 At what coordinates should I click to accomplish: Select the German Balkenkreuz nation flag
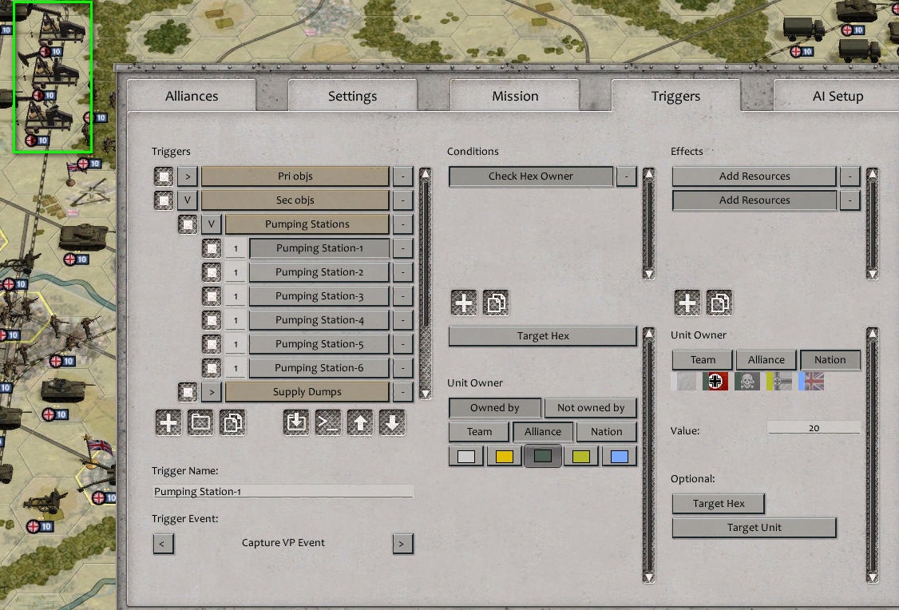tap(715, 382)
